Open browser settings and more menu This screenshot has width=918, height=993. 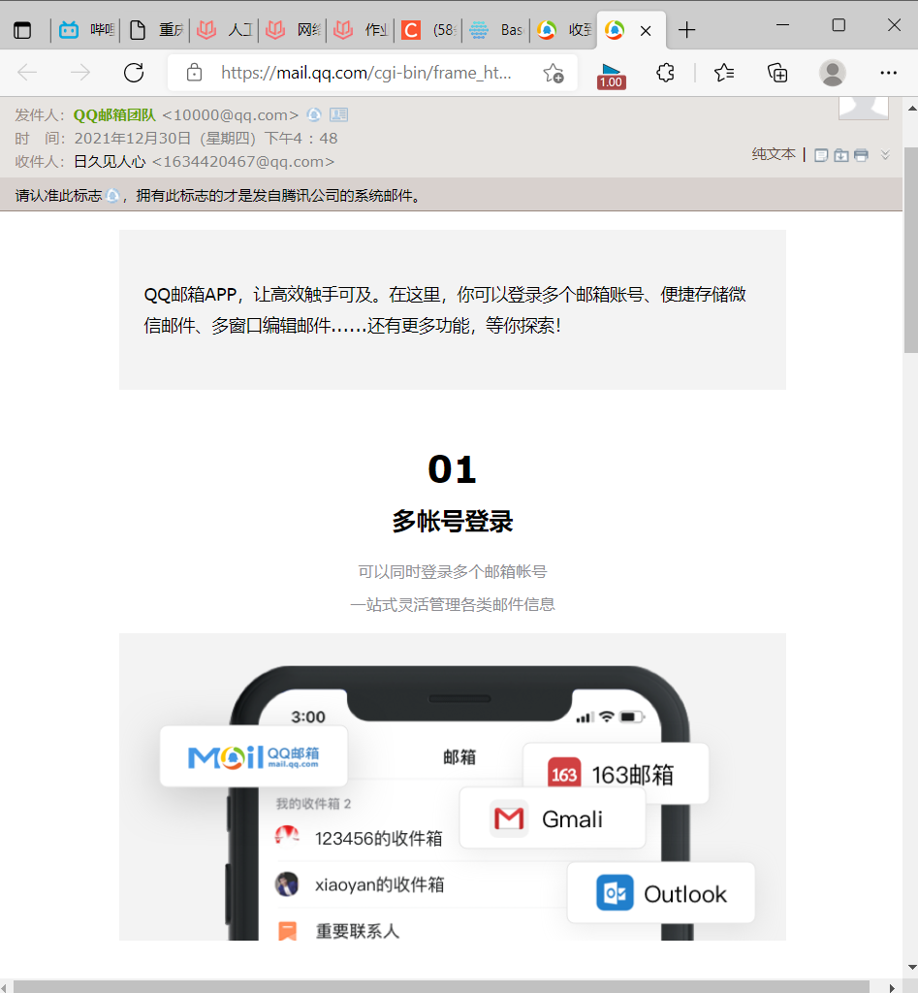pos(888,73)
